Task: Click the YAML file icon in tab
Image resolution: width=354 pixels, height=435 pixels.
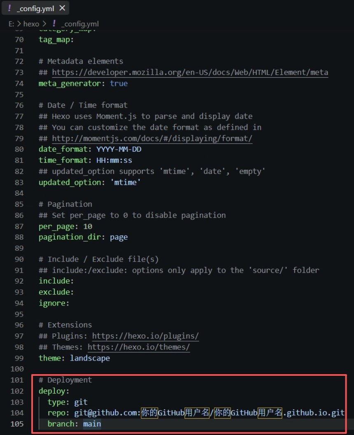Action: (x=9, y=8)
